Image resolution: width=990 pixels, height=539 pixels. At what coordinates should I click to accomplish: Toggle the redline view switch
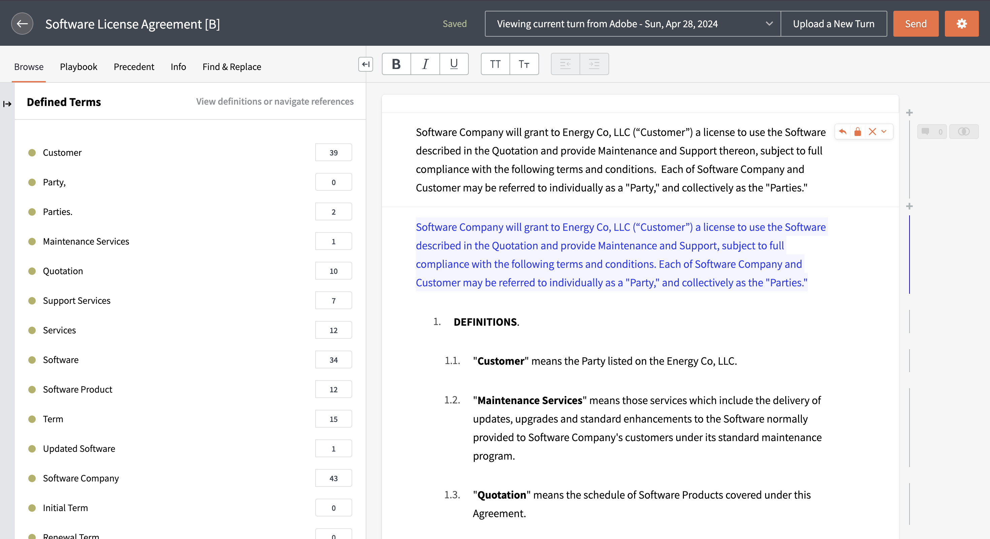pos(963,132)
